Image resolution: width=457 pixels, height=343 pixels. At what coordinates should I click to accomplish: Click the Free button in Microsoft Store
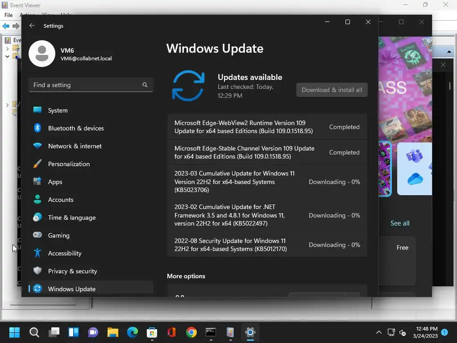(x=402, y=247)
